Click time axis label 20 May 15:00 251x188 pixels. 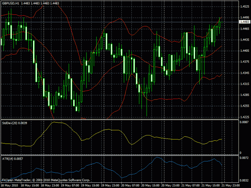pos(150,186)
